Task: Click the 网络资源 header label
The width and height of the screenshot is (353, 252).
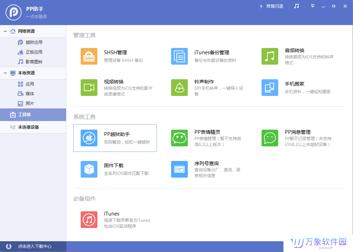Action: tap(26, 31)
